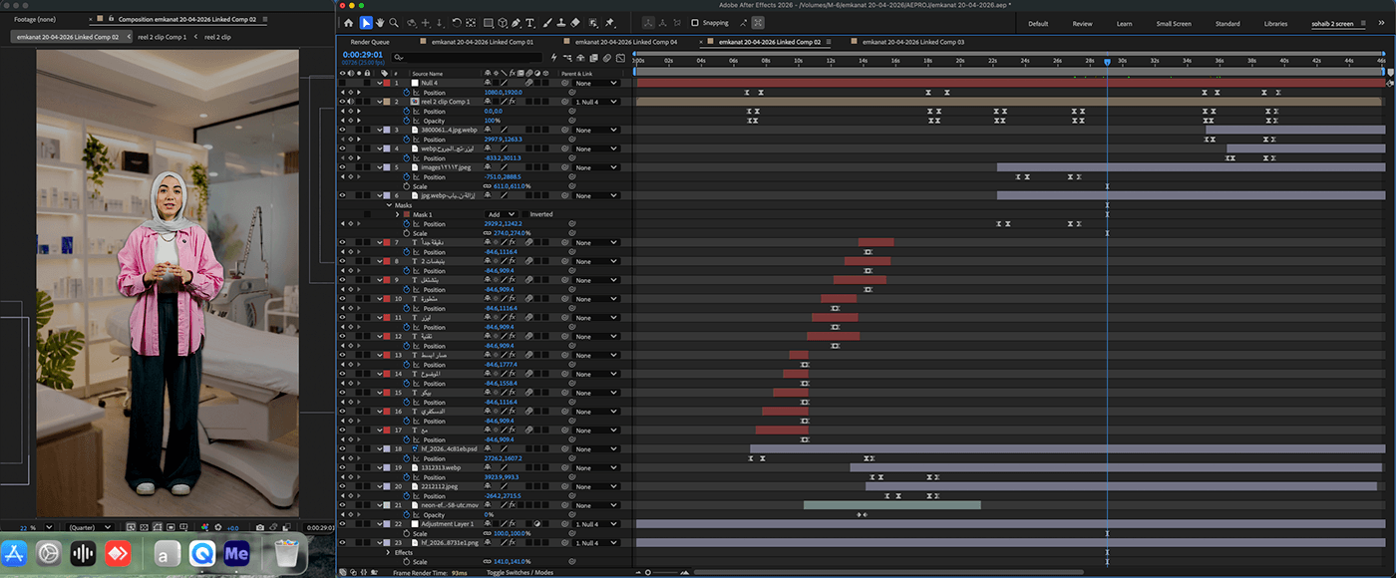Open the Learn workspace
This screenshot has height=578, width=1396.
click(x=1124, y=23)
